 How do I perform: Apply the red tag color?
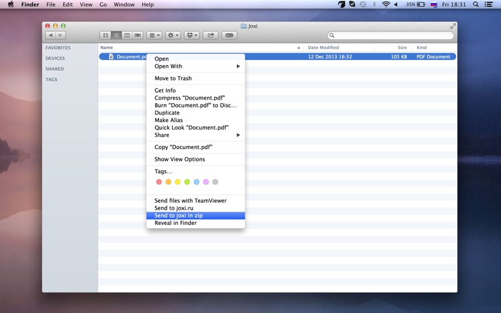click(159, 182)
